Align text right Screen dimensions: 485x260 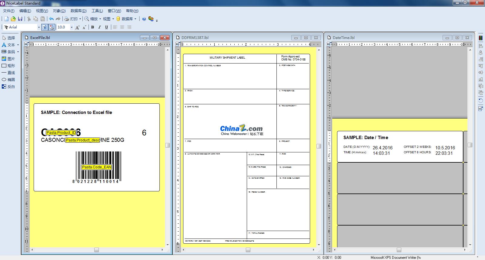[x=129, y=27]
